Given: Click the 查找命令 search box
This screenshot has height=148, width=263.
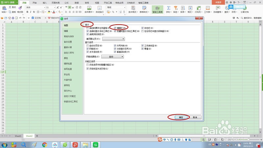Looking at the screenshot, I should point(251,18).
